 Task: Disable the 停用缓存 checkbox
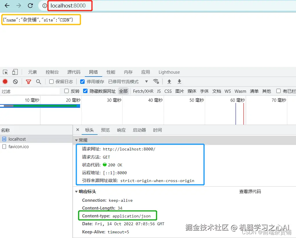82,81
